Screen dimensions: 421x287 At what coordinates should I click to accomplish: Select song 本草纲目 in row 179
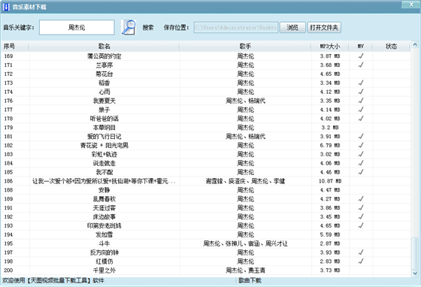pyautogui.click(x=104, y=128)
